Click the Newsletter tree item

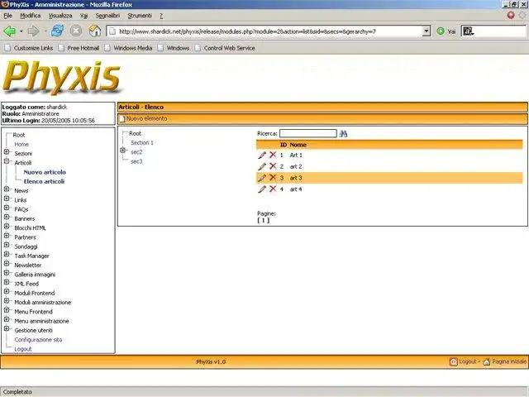pyautogui.click(x=27, y=265)
